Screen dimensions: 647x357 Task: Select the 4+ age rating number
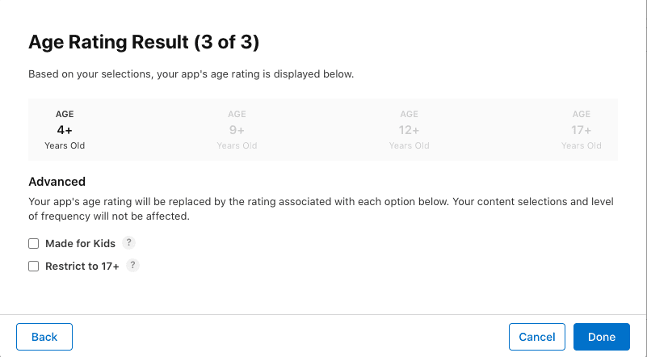[x=65, y=129]
